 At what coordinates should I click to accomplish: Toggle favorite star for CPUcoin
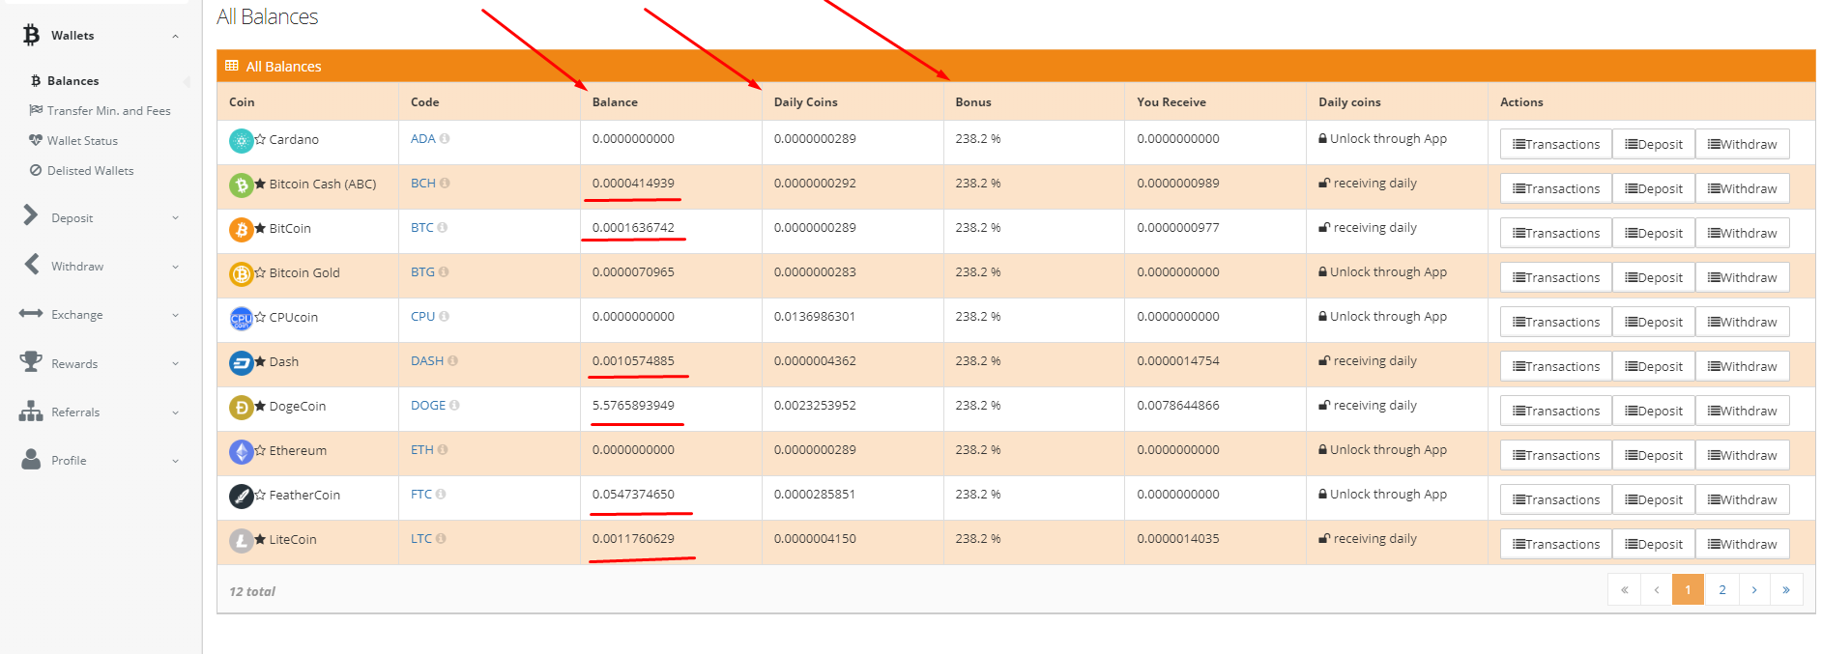tap(260, 317)
